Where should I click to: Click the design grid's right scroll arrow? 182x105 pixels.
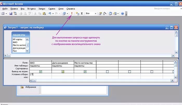coord(172,80)
